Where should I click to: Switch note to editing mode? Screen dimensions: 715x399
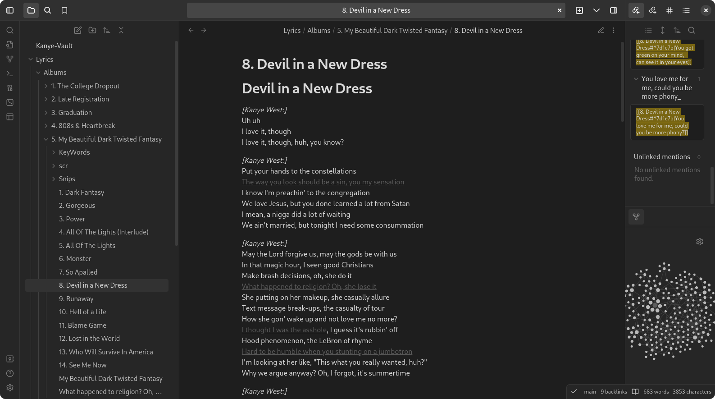click(601, 30)
